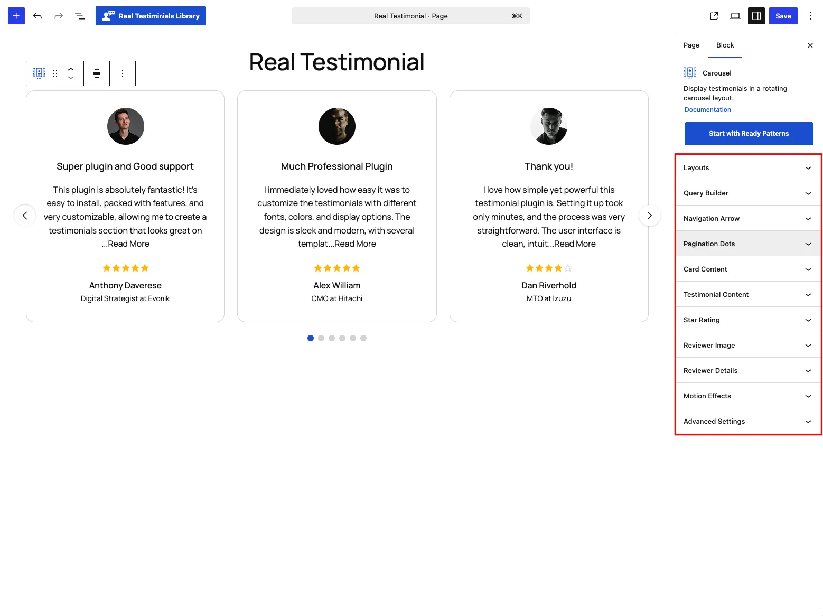Image resolution: width=823 pixels, height=616 pixels.
Task: Expand the Advanced Settings panel
Action: click(749, 422)
